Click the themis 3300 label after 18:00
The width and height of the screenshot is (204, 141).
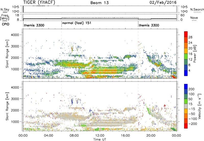(149, 25)
